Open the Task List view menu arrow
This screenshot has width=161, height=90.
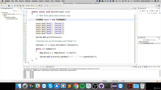pos(159,10)
